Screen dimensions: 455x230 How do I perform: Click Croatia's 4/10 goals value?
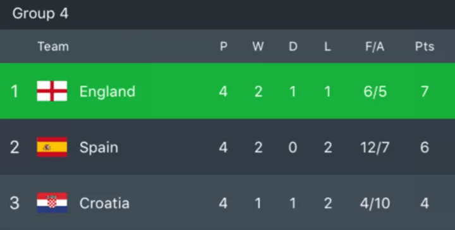point(375,203)
